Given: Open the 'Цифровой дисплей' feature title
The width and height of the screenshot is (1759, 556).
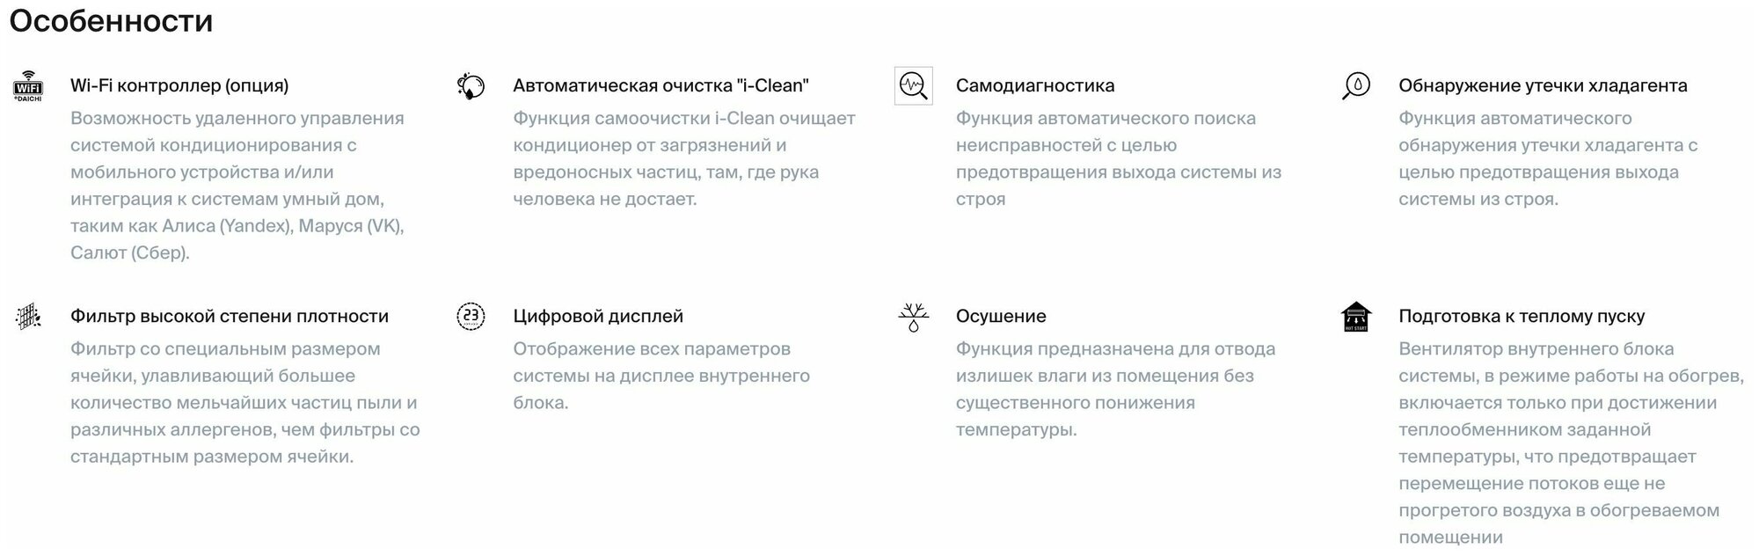Looking at the screenshot, I should [598, 317].
